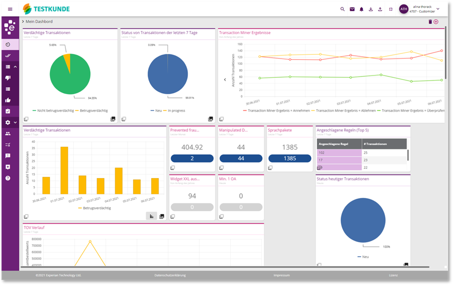Toggle the Annehmen series legend
The height and width of the screenshot is (285, 453).
coord(276,111)
